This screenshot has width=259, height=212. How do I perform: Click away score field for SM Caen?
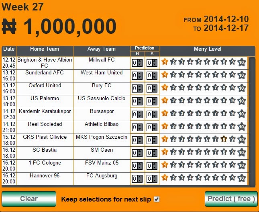(x=150, y=153)
